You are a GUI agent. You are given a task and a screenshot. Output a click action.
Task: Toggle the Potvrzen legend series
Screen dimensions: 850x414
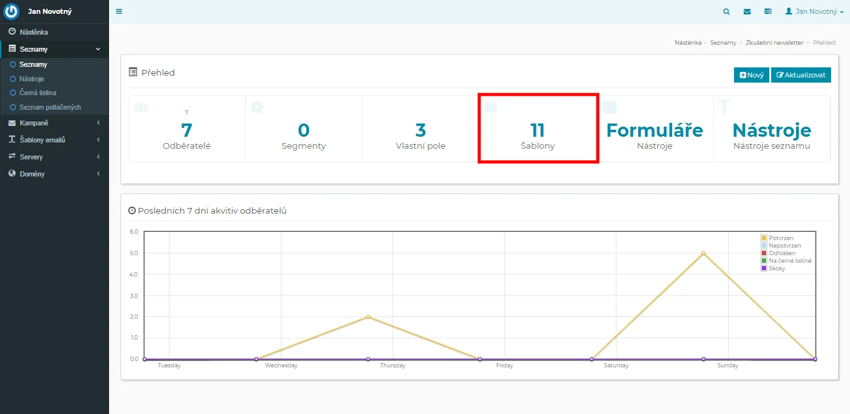pos(781,238)
